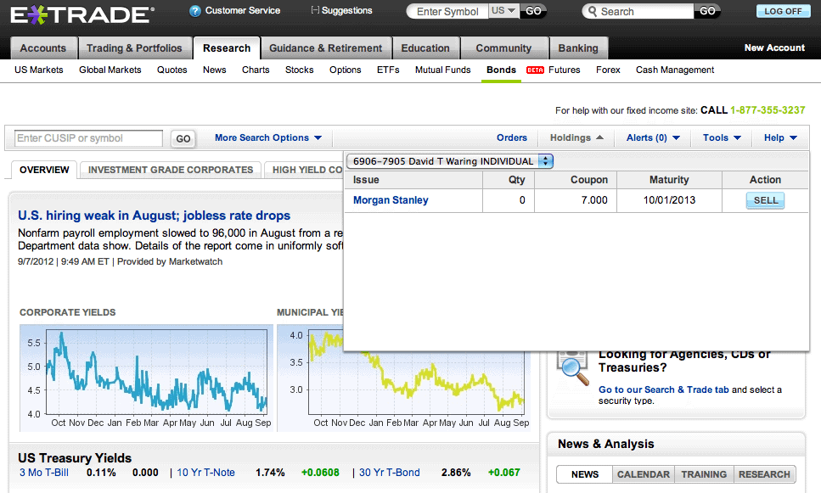The width and height of the screenshot is (821, 493).
Task: Open the 30 Yr T-Bond link
Action: (389, 473)
